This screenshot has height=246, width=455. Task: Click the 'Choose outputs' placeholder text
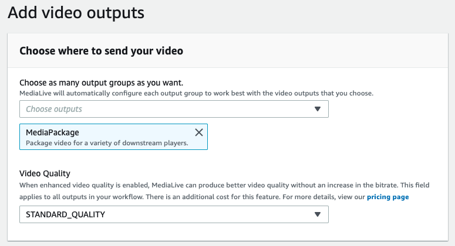pyautogui.click(x=54, y=109)
